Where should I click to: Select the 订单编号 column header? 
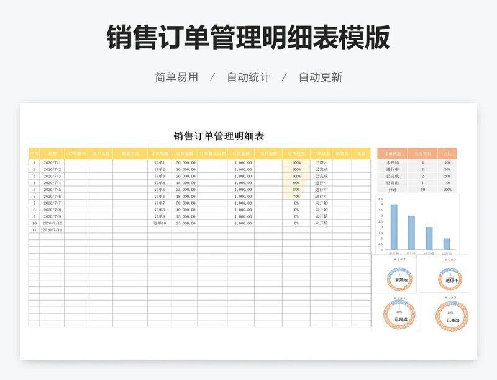tap(76, 154)
